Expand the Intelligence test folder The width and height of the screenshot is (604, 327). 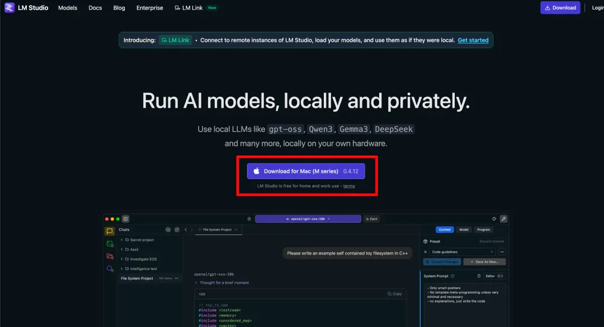[122, 268]
